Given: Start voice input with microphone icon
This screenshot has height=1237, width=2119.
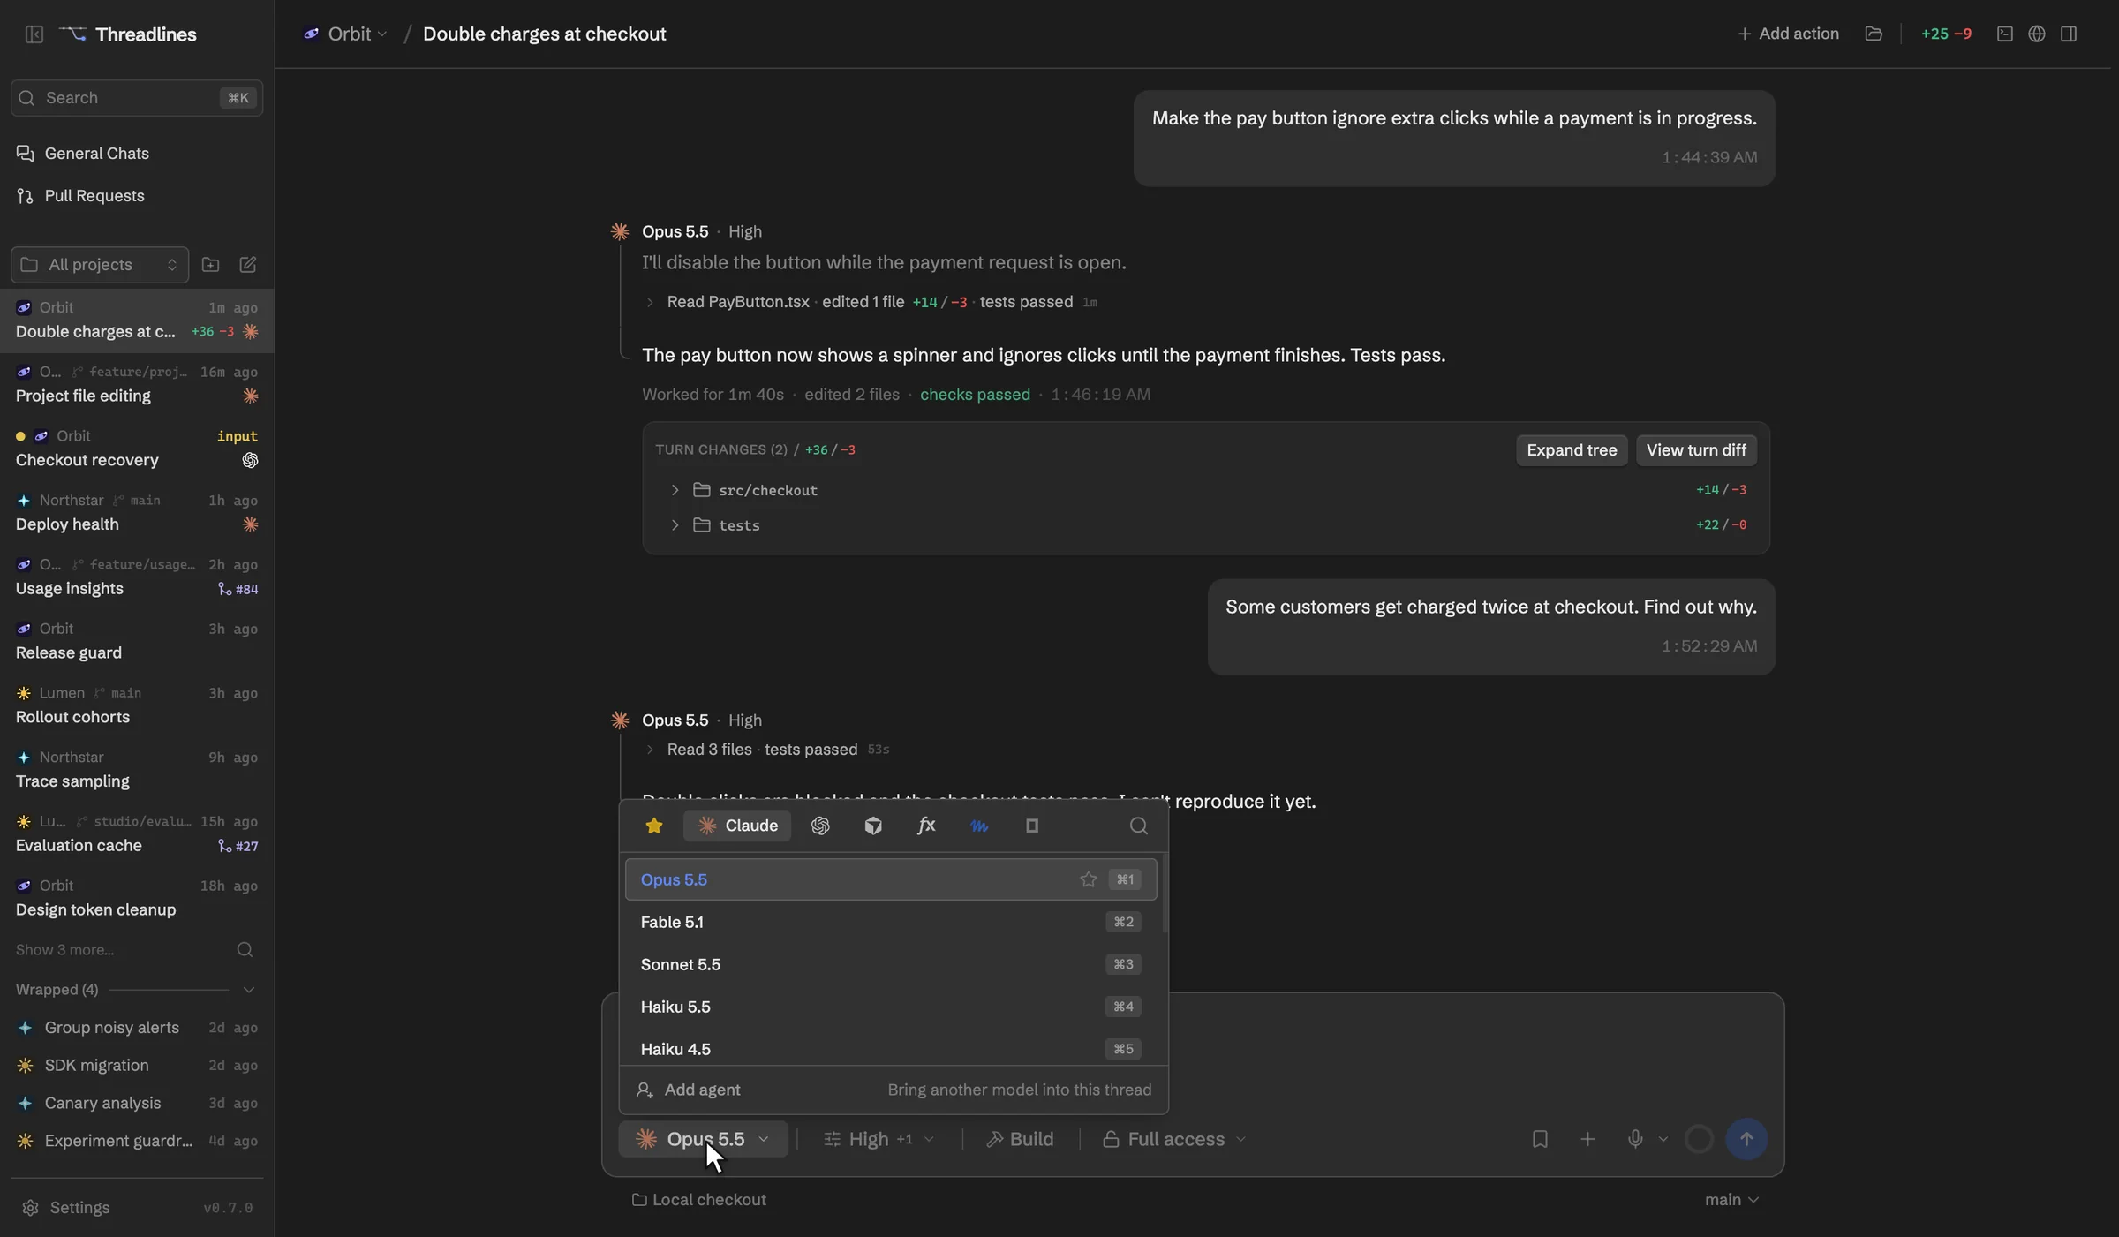Looking at the screenshot, I should 1635,1139.
